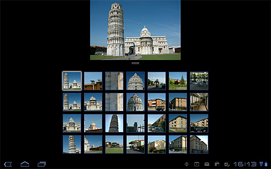Select the highlighted first Pisa tower thumbnail
This screenshot has width=271, height=169.
[x=72, y=81]
